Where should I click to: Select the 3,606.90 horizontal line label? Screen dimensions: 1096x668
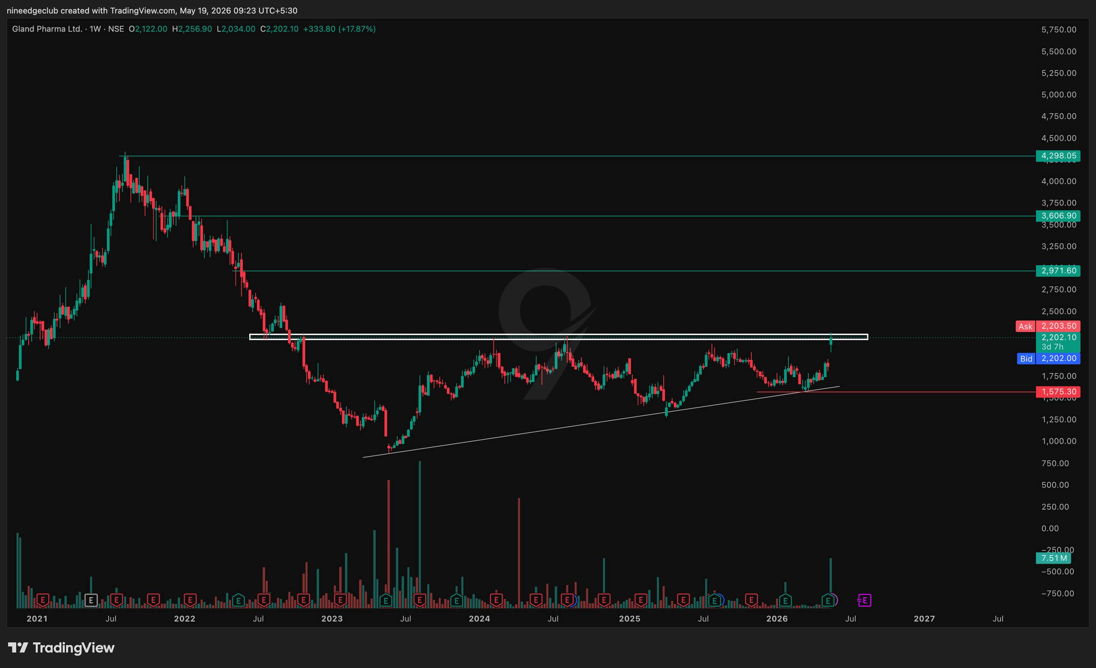click(1058, 216)
